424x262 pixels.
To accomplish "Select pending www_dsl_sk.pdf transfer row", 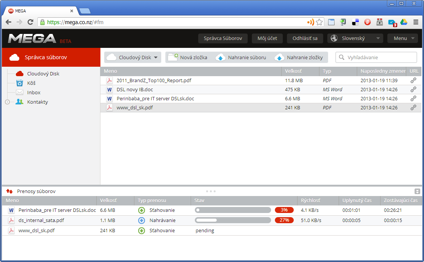I will pyautogui.click(x=212, y=231).
